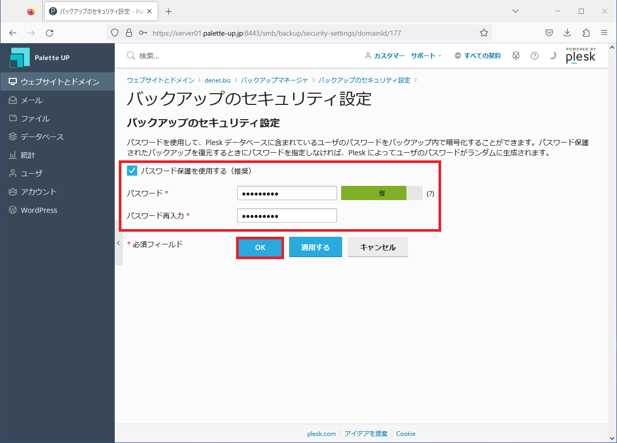Open the カスタマー user account menu
The width and height of the screenshot is (617, 443).
pyautogui.click(x=385, y=56)
